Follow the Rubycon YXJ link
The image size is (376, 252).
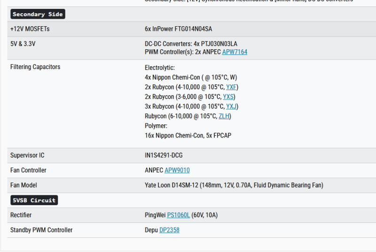pyautogui.click(x=231, y=107)
